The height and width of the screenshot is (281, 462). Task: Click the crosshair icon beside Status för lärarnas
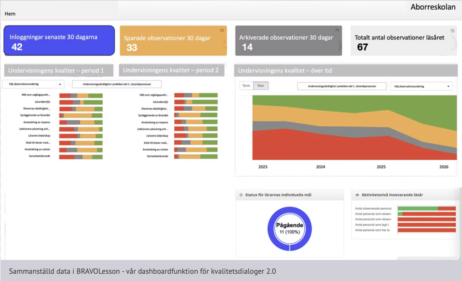point(241,195)
